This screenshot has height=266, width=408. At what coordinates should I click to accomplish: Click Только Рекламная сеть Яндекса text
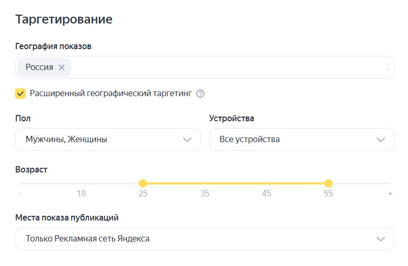click(x=87, y=239)
